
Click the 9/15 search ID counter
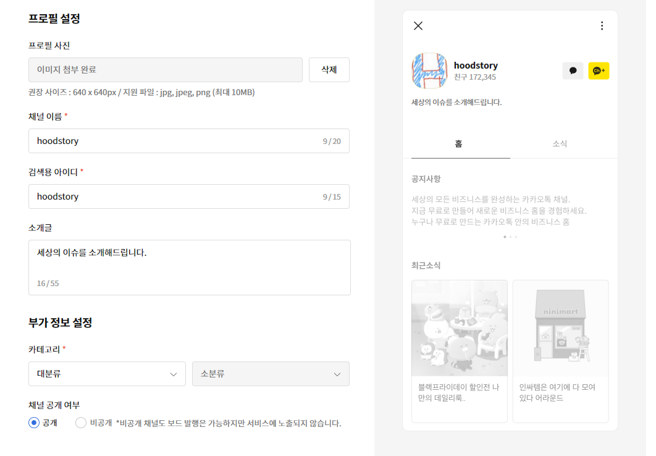pos(332,197)
